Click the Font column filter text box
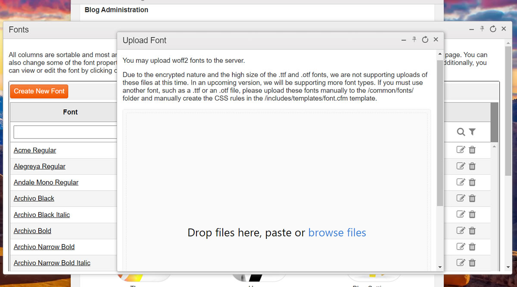The height and width of the screenshot is (287, 517). click(65, 132)
